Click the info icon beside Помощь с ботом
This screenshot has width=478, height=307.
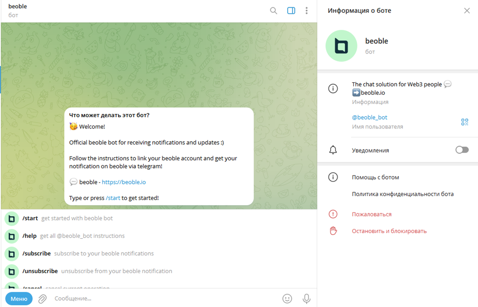(x=333, y=177)
